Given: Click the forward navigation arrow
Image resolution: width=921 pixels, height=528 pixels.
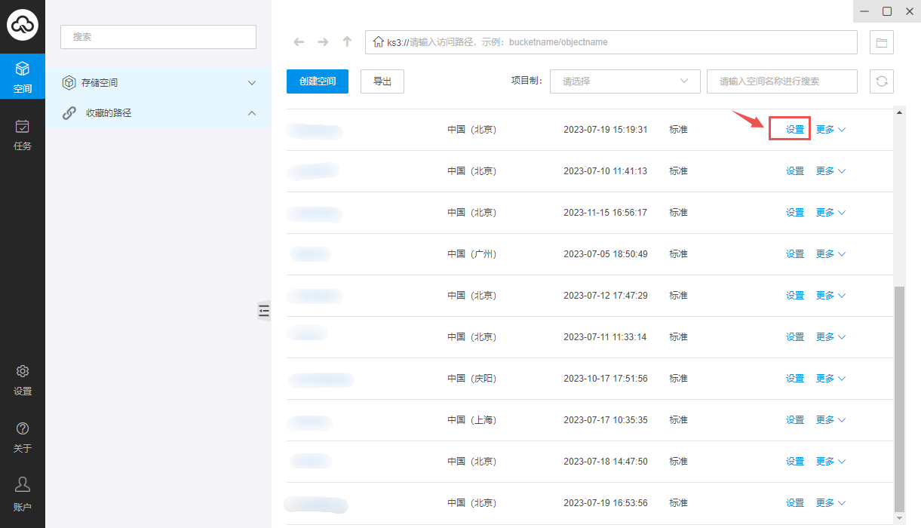Looking at the screenshot, I should pos(323,42).
